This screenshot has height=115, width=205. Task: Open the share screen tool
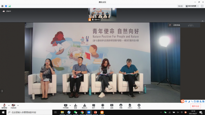(x=66, y=106)
